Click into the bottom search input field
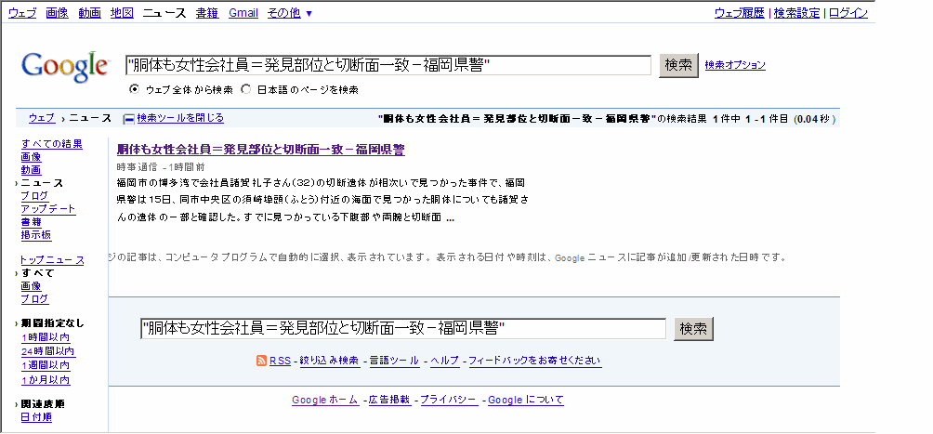The image size is (933, 434). tap(403, 329)
